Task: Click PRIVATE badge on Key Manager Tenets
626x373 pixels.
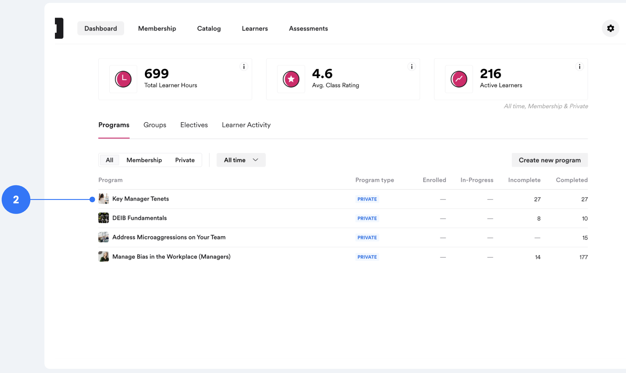Action: [367, 199]
